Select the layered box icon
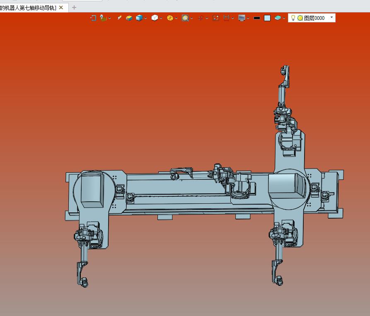The image size is (370, 316). [x=129, y=18]
